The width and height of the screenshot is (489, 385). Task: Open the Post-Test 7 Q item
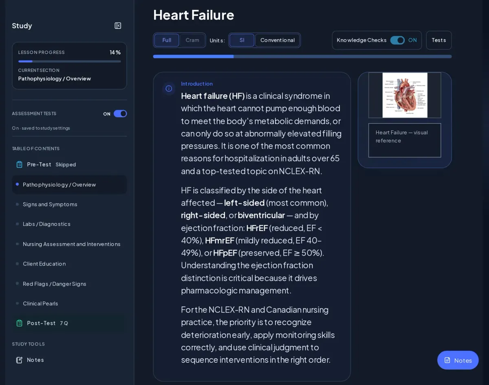(69, 323)
